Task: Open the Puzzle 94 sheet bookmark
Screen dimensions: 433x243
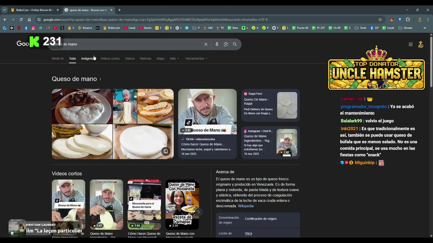Action: point(300,28)
